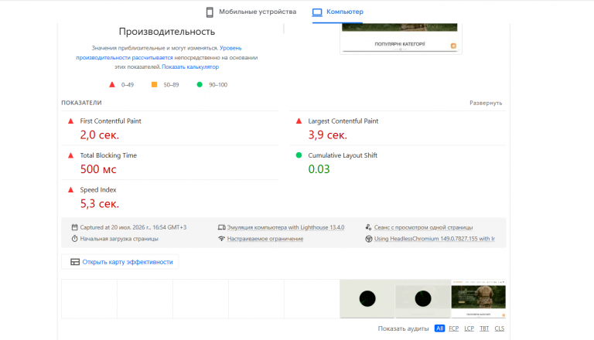The width and height of the screenshot is (594, 340).
Task: Filter audits by FCP
Action: pos(453,328)
